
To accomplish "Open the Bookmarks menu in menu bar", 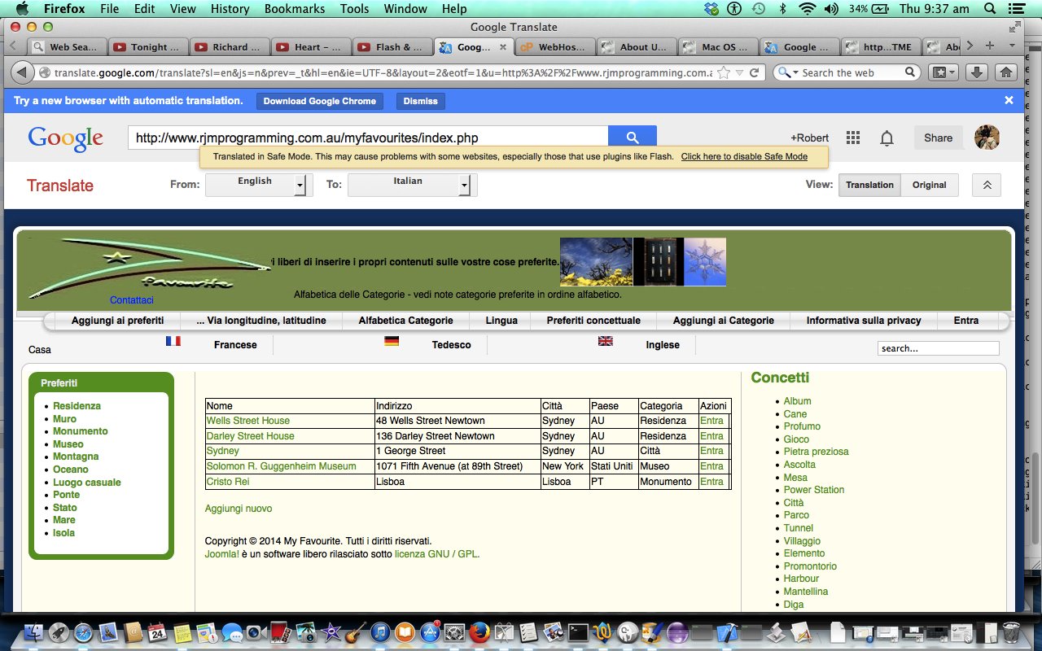I will [294, 9].
